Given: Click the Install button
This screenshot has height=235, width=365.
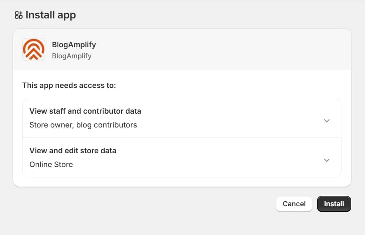Looking at the screenshot, I should point(334,204).
